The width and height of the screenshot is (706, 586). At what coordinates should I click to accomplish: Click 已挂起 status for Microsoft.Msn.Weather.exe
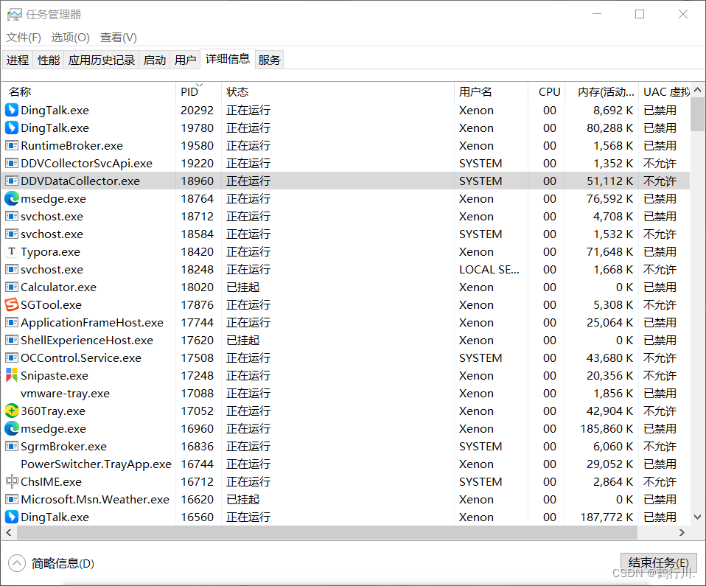tap(243, 500)
